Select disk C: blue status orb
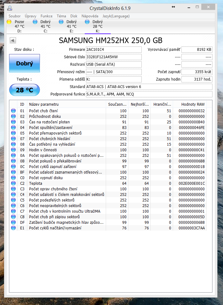223x305 pixels. [35, 22]
